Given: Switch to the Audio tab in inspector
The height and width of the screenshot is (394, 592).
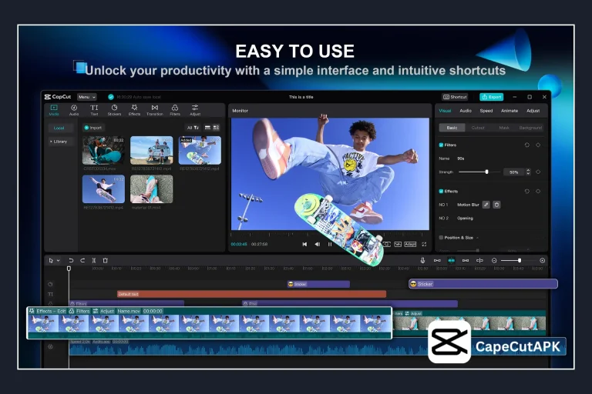Looking at the screenshot, I should 466,111.
